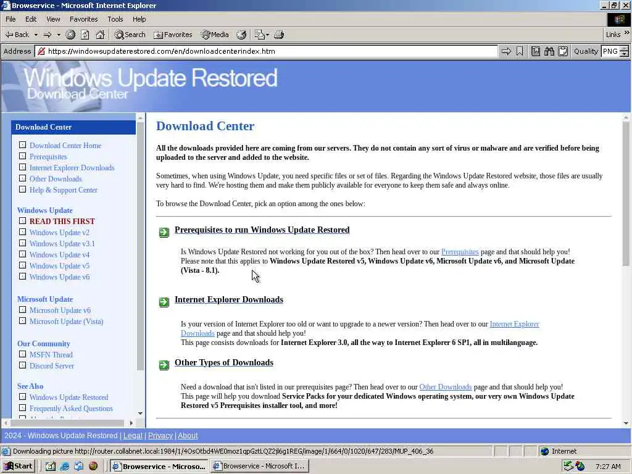
Task: Click the first Quick Launch notepad icon
Action: click(51, 467)
